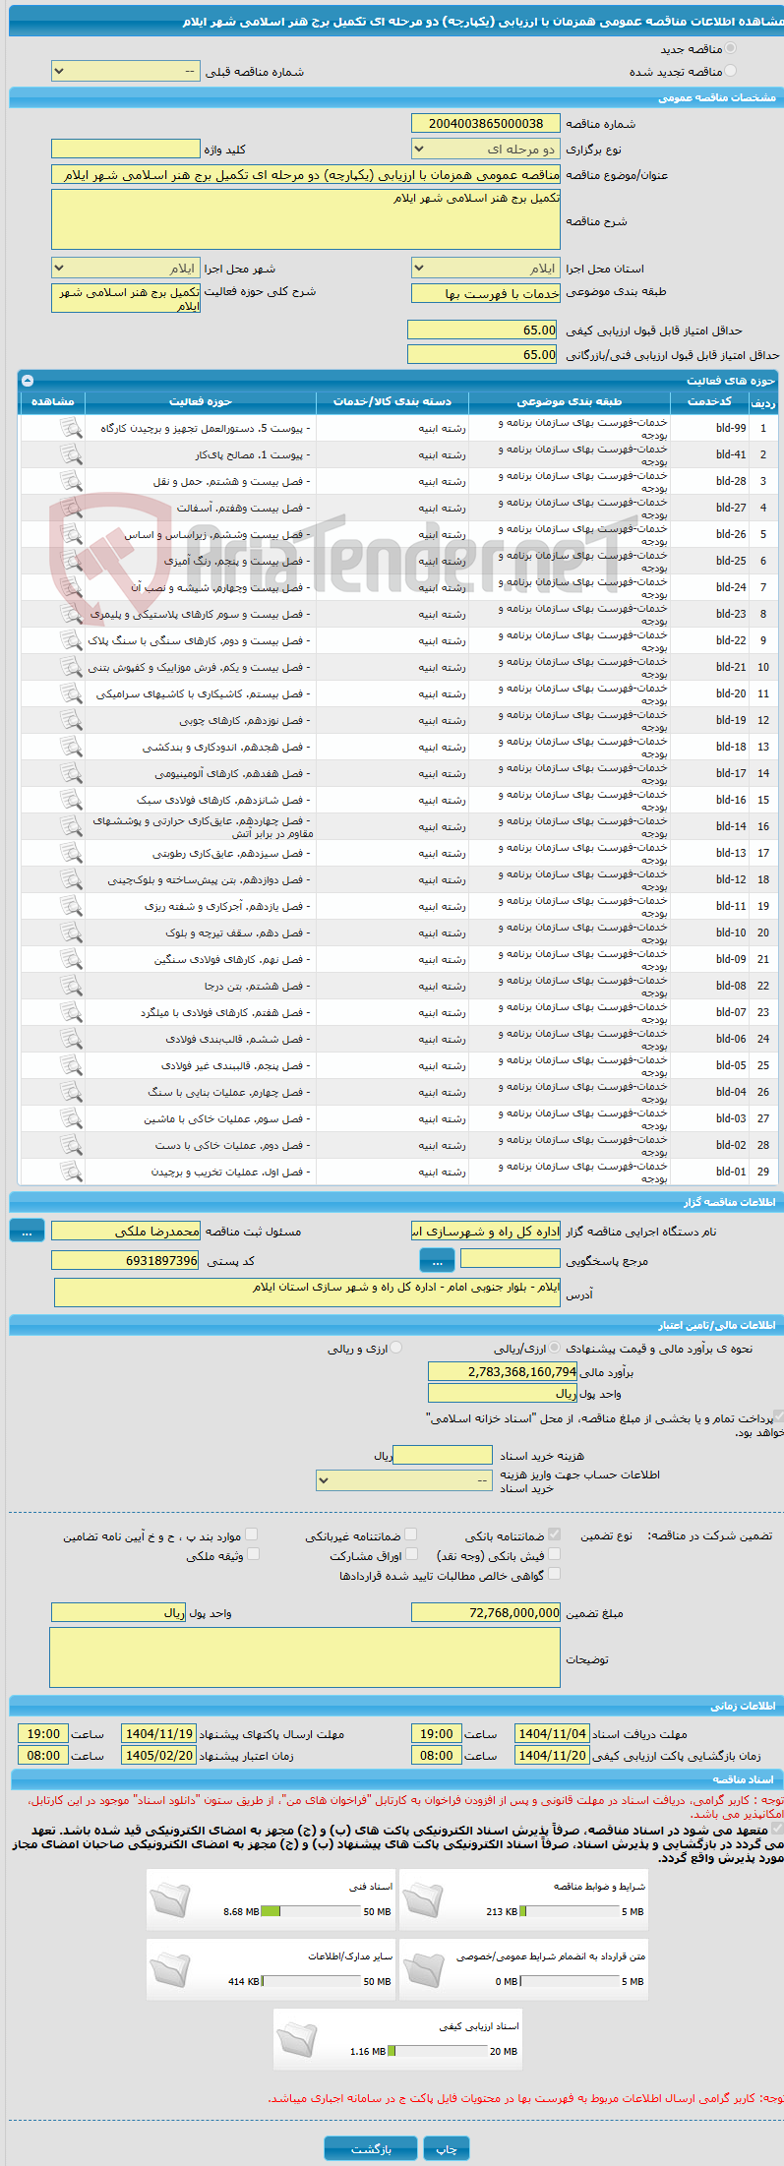Open the اطلاعات حساب واریز هزینه dropdown
Image resolution: width=784 pixels, height=2166 pixels.
pyautogui.click(x=403, y=1479)
